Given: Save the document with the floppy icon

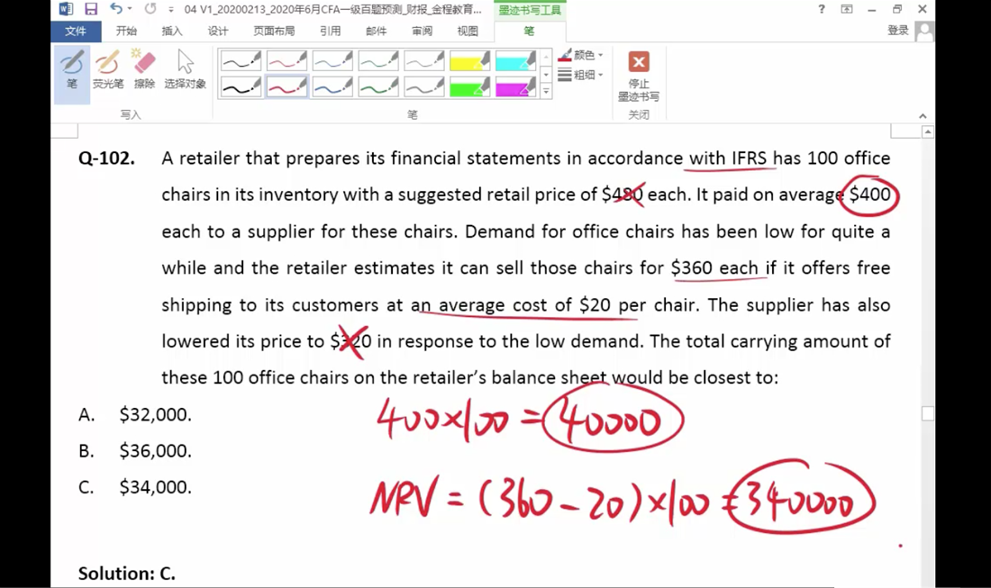Looking at the screenshot, I should click(x=90, y=9).
